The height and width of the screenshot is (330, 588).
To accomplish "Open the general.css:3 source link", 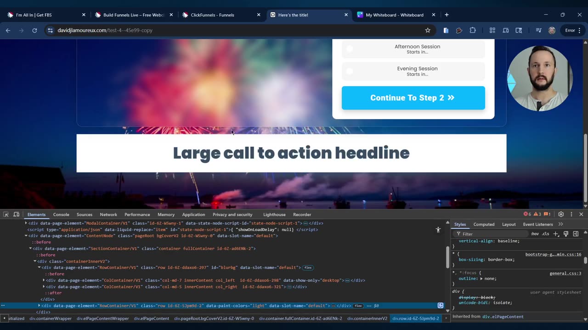I will (565, 274).
